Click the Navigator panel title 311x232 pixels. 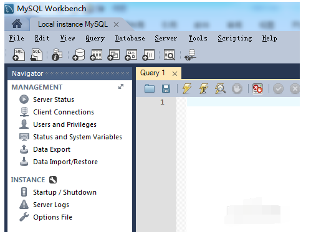tap(27, 73)
